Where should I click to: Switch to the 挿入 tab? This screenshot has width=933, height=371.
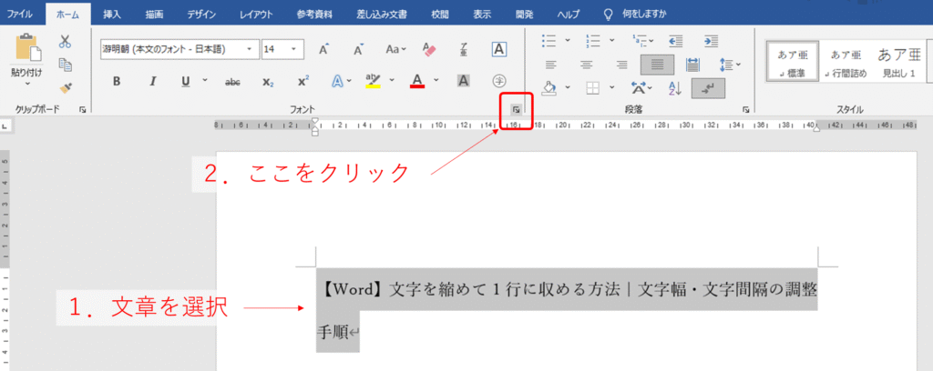point(112,15)
